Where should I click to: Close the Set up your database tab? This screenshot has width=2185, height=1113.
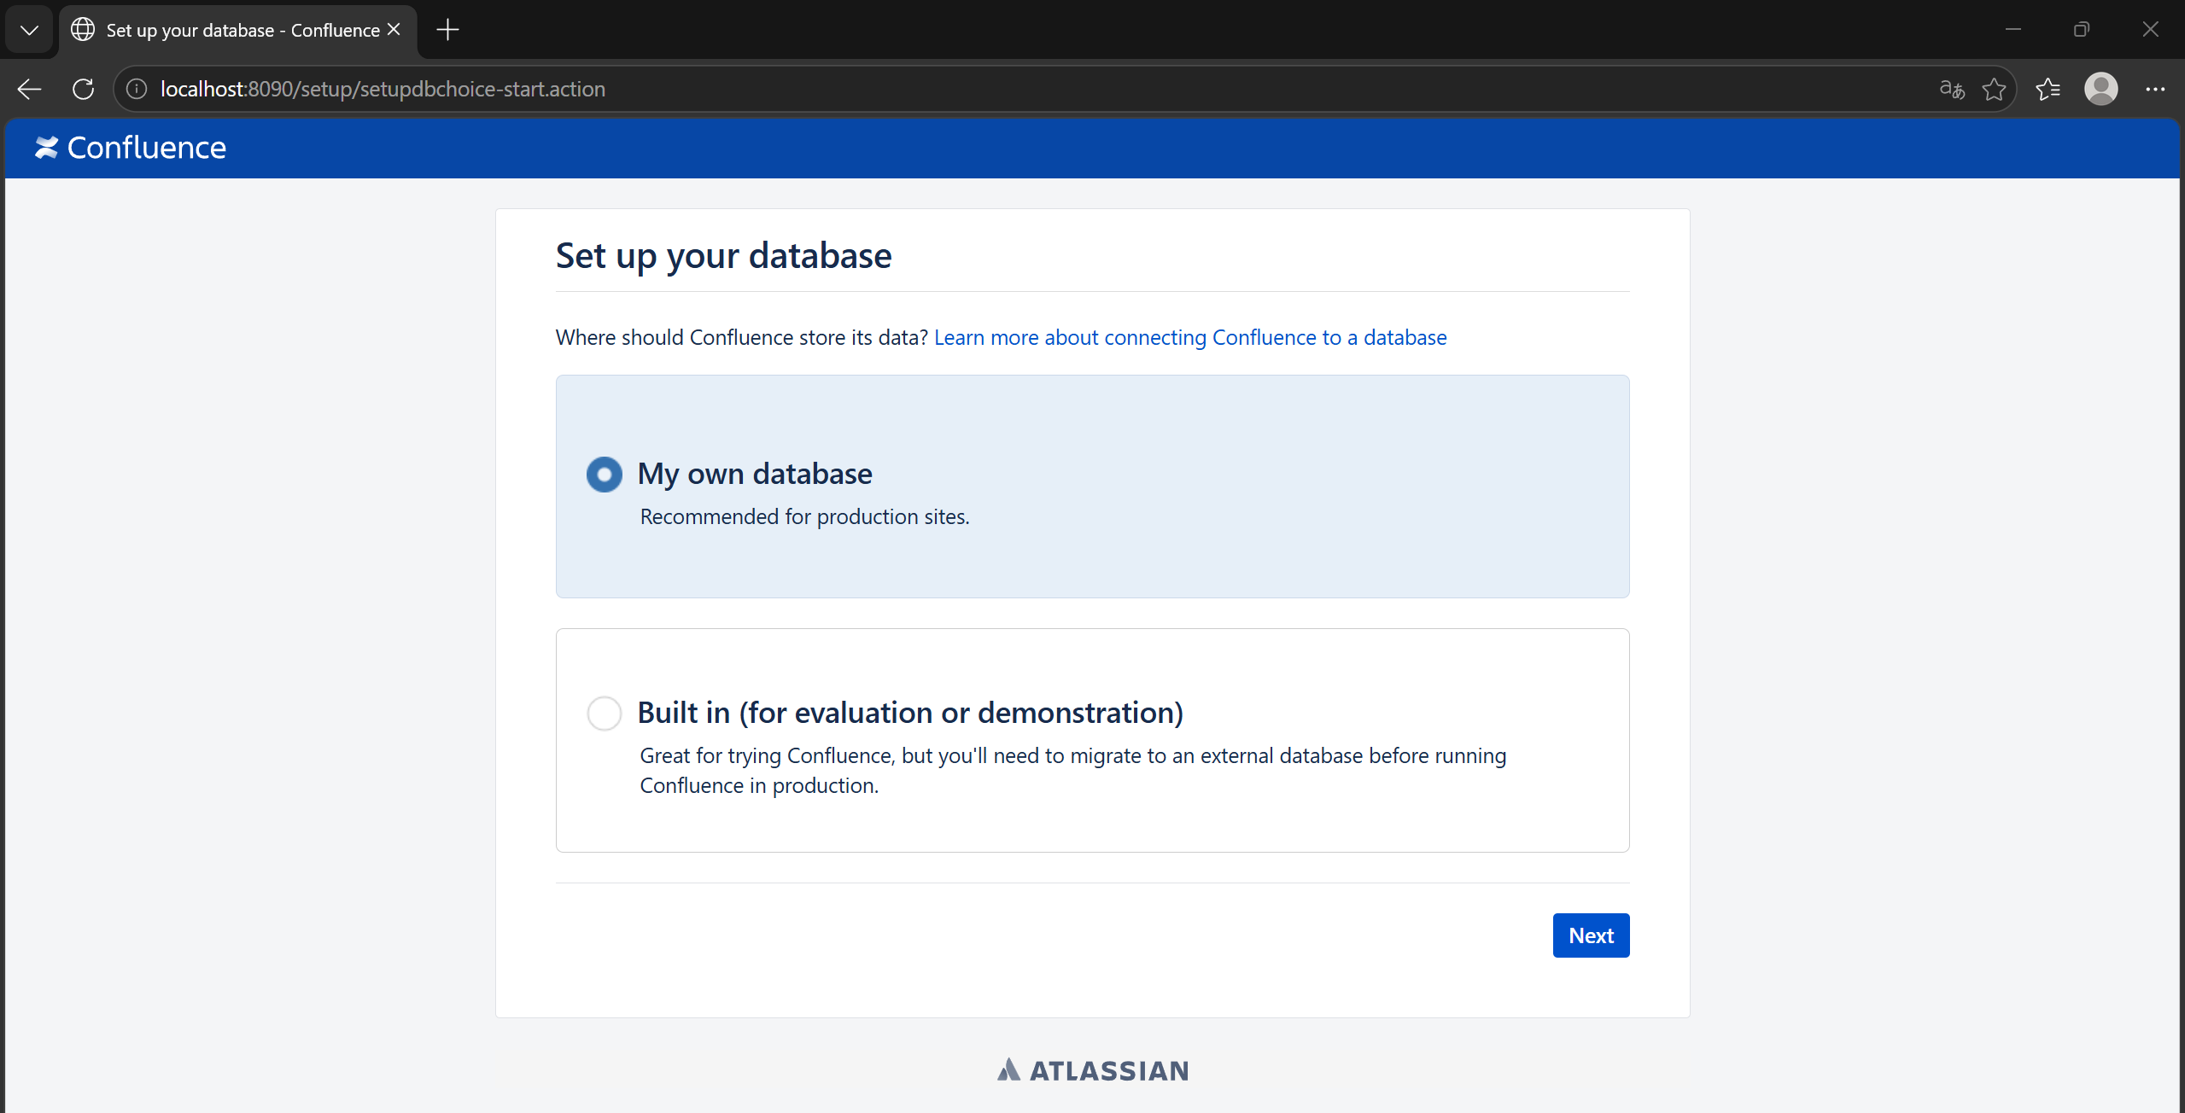[394, 30]
